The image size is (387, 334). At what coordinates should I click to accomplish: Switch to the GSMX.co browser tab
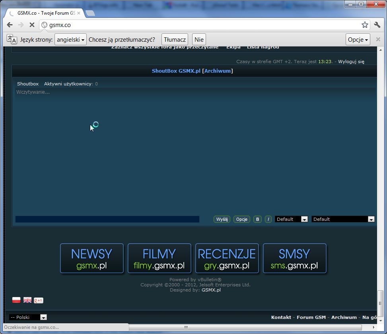pyautogui.click(x=45, y=13)
